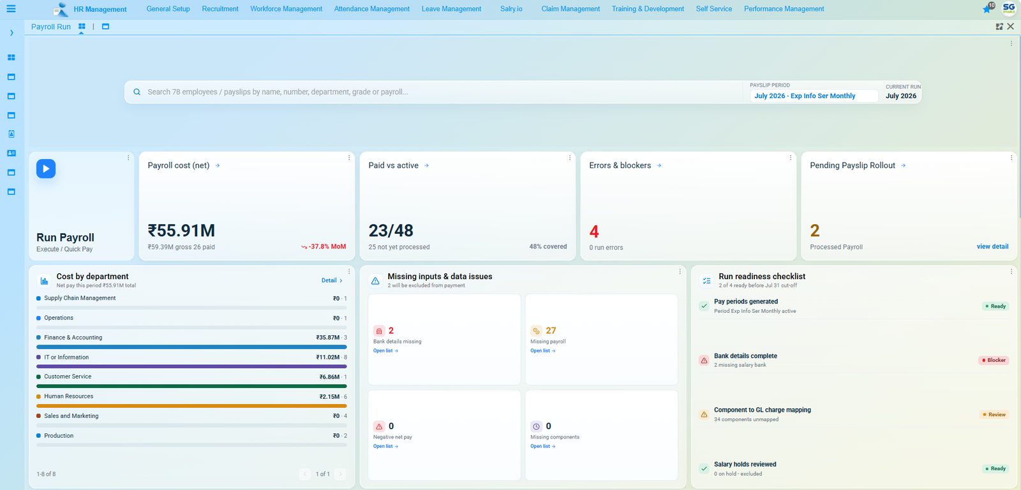This screenshot has width=1021, height=490.
Task: Click the Human Resources cost bar
Action: click(x=191, y=406)
